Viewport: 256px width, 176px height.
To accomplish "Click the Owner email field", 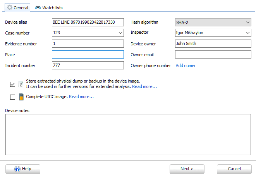I will tap(213, 54).
